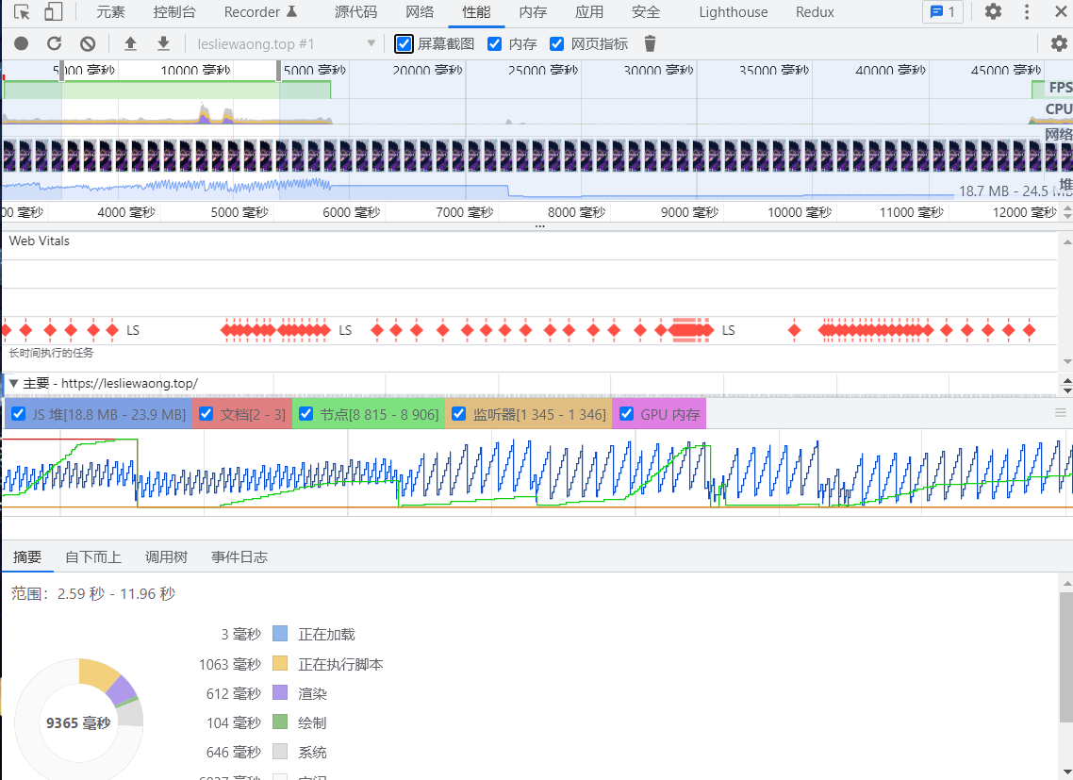Switch to the 网络 panel tab

[x=420, y=12]
